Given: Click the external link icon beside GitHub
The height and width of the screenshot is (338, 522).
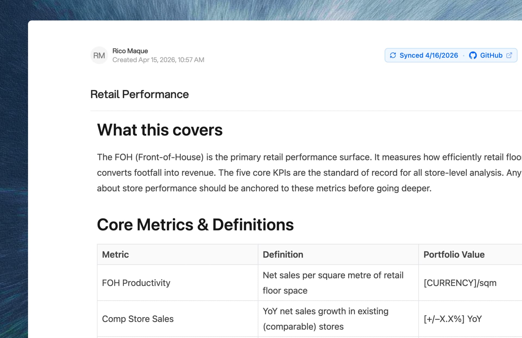Looking at the screenshot, I should pyautogui.click(x=509, y=55).
